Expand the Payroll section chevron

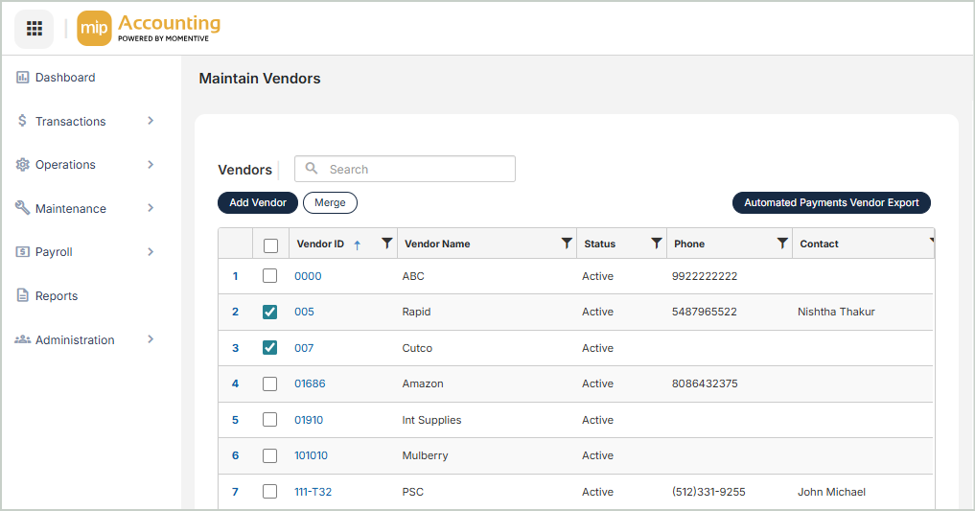tap(151, 252)
